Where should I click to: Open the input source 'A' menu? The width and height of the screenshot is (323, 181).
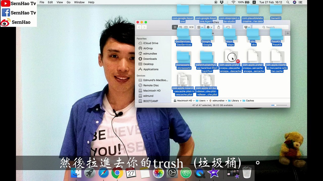(x=254, y=2)
